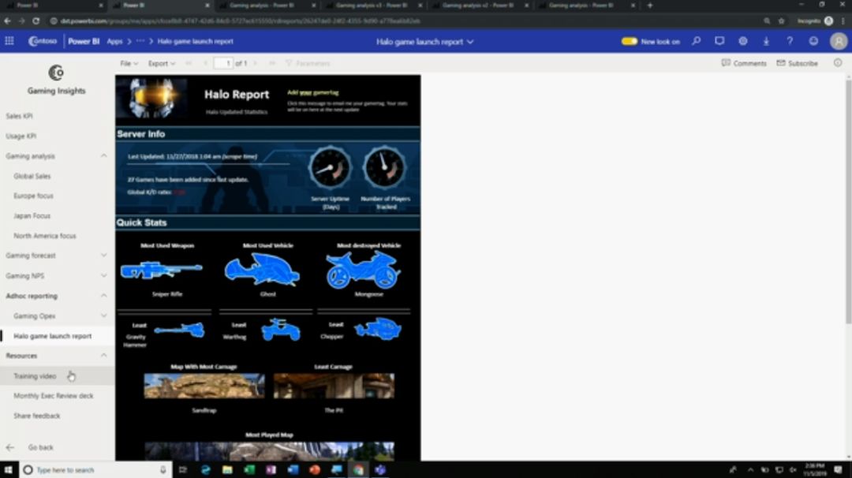Viewport: 852px width, 478px height.
Task: Collapse the Gaming analysis section chevron
Action: point(103,156)
